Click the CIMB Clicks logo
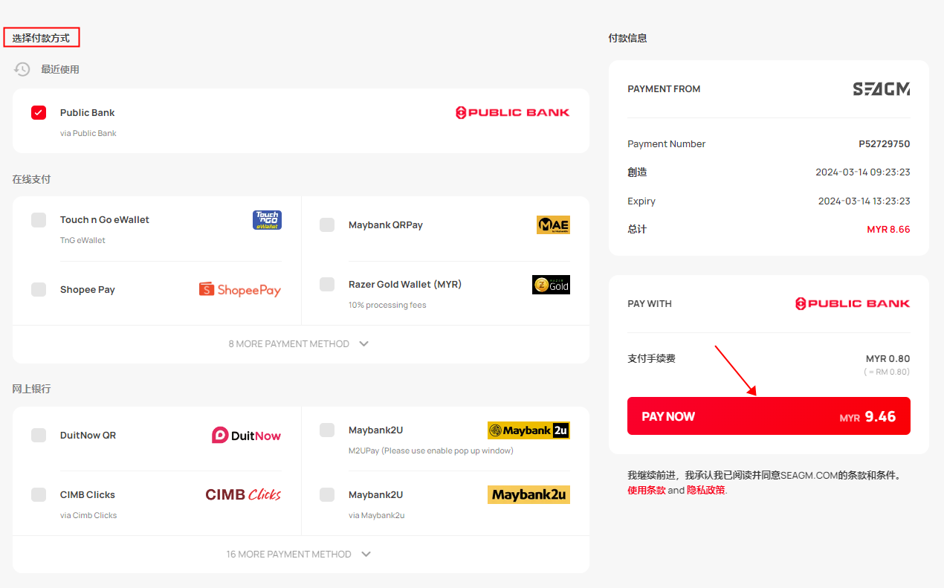This screenshot has width=944, height=588. 243,494
